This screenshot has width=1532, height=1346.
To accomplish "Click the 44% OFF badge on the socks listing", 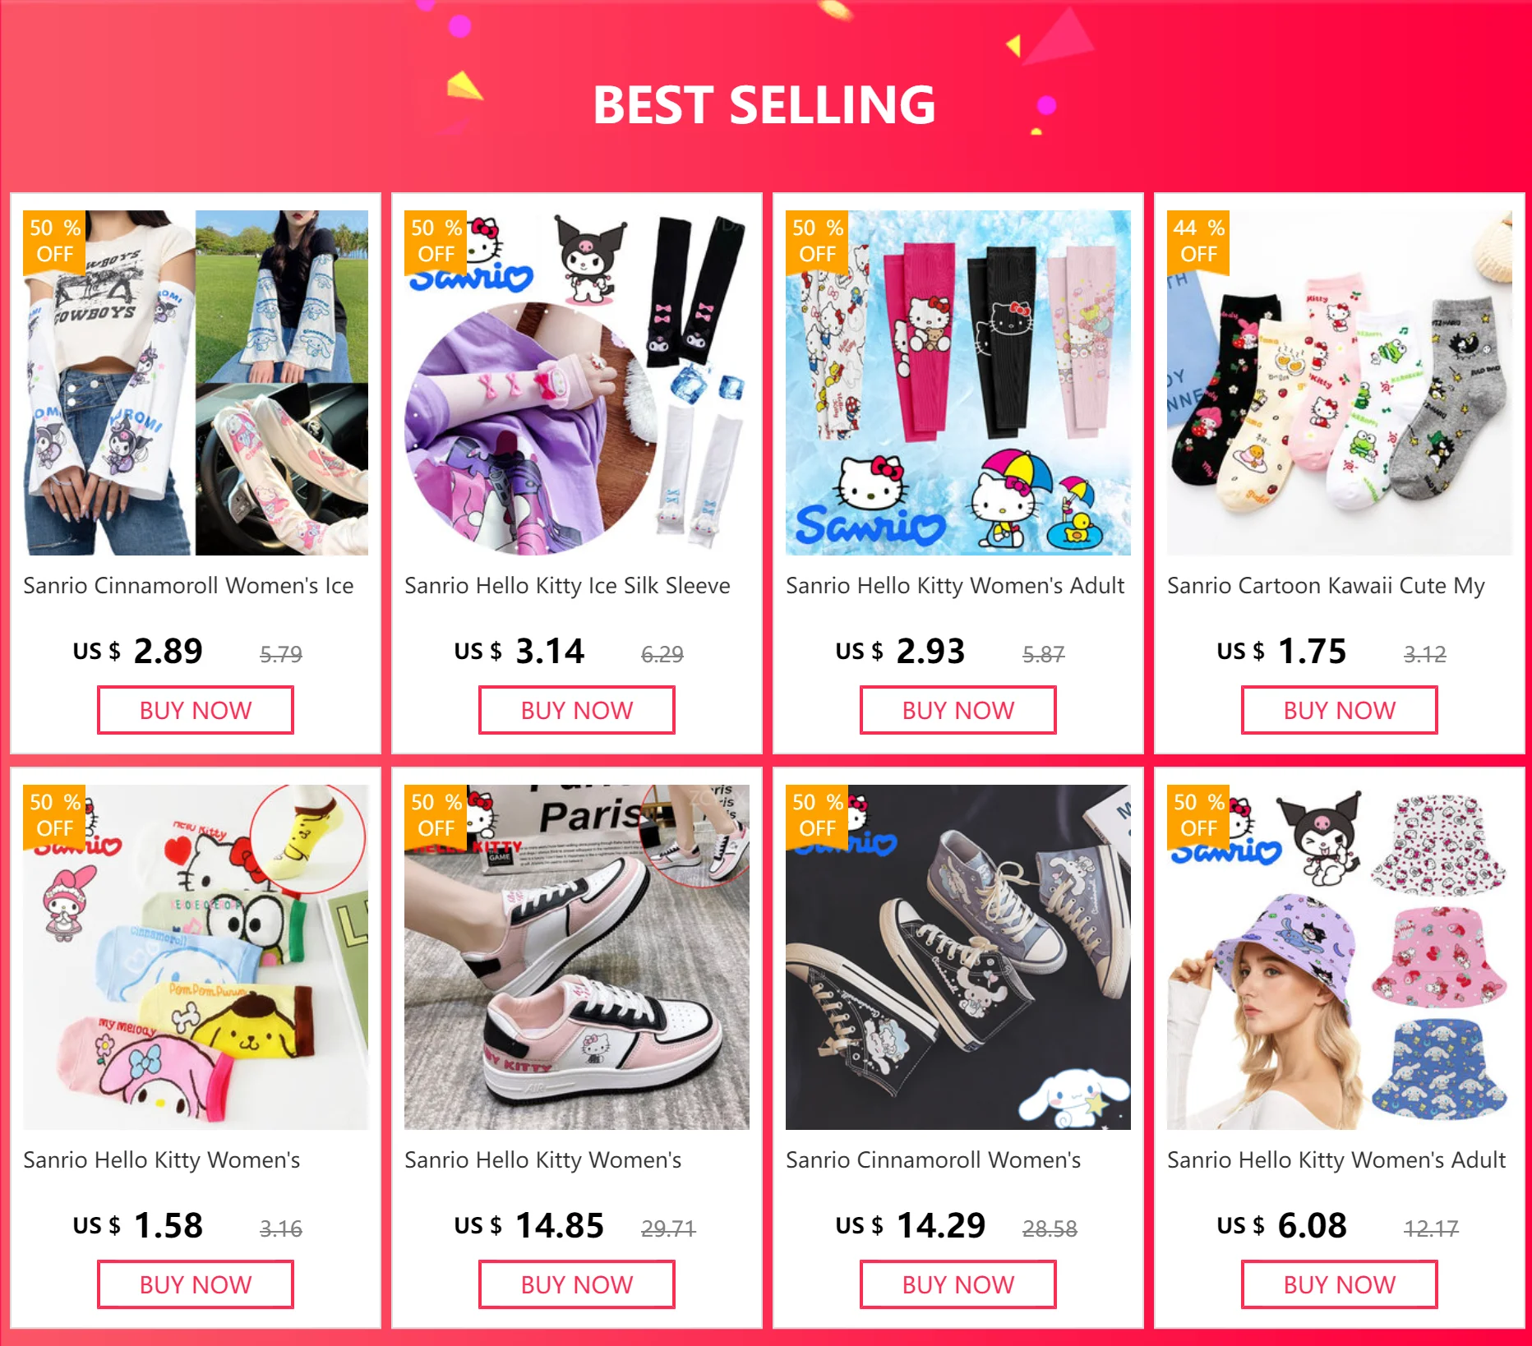I will click(x=1198, y=241).
